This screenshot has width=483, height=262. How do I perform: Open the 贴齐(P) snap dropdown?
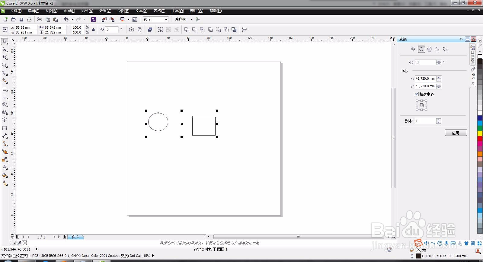point(191,19)
